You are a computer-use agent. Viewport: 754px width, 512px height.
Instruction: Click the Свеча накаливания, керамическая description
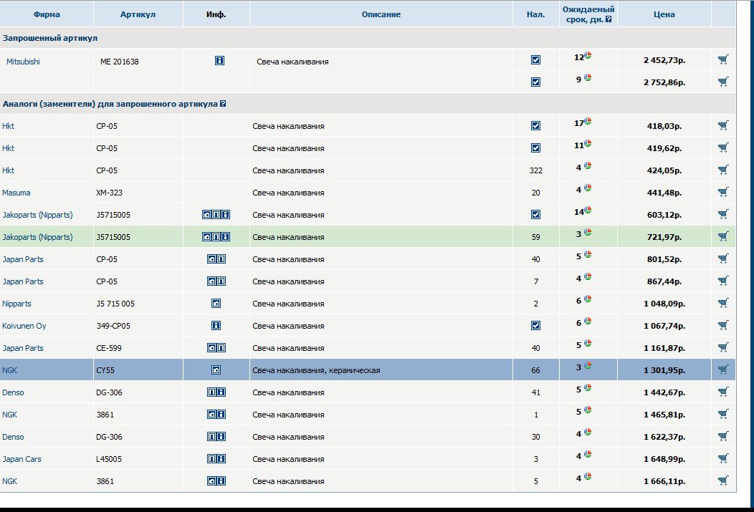pos(316,370)
